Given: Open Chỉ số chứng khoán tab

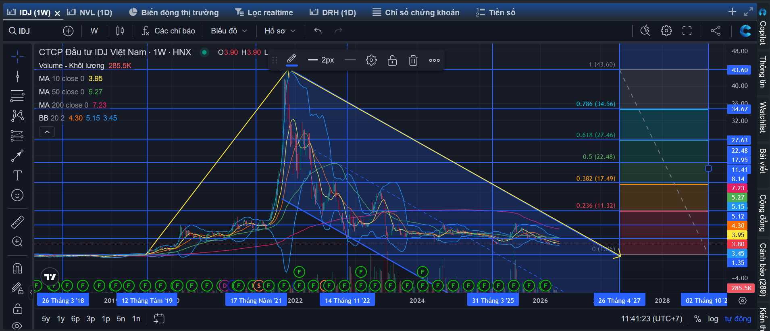Looking at the screenshot, I should pos(416,12).
